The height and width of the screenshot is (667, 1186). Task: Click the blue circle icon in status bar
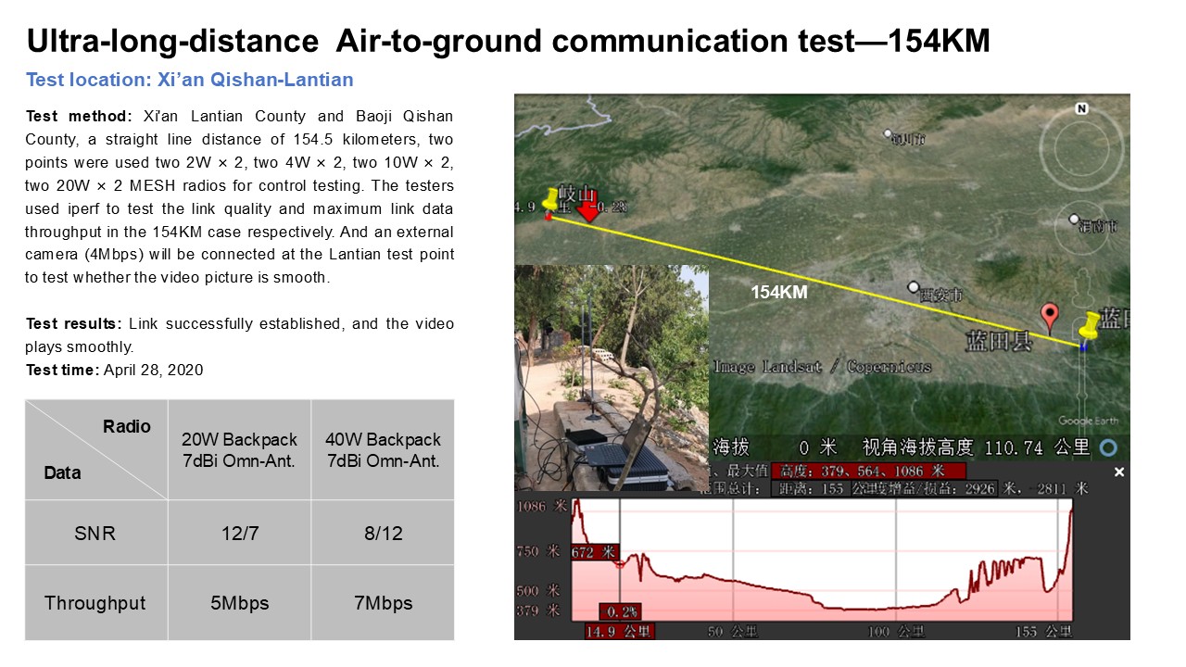(x=1108, y=447)
